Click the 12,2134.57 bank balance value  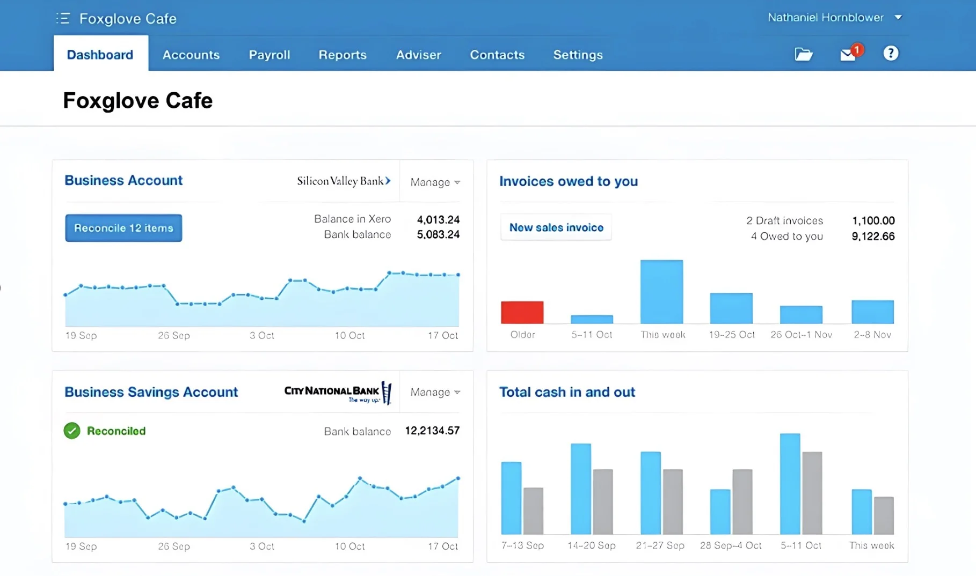point(432,431)
